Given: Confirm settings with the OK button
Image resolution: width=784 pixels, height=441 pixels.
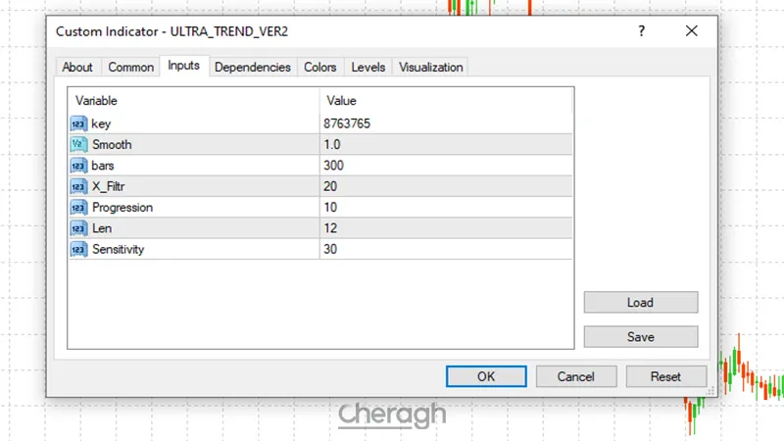Looking at the screenshot, I should point(486,376).
